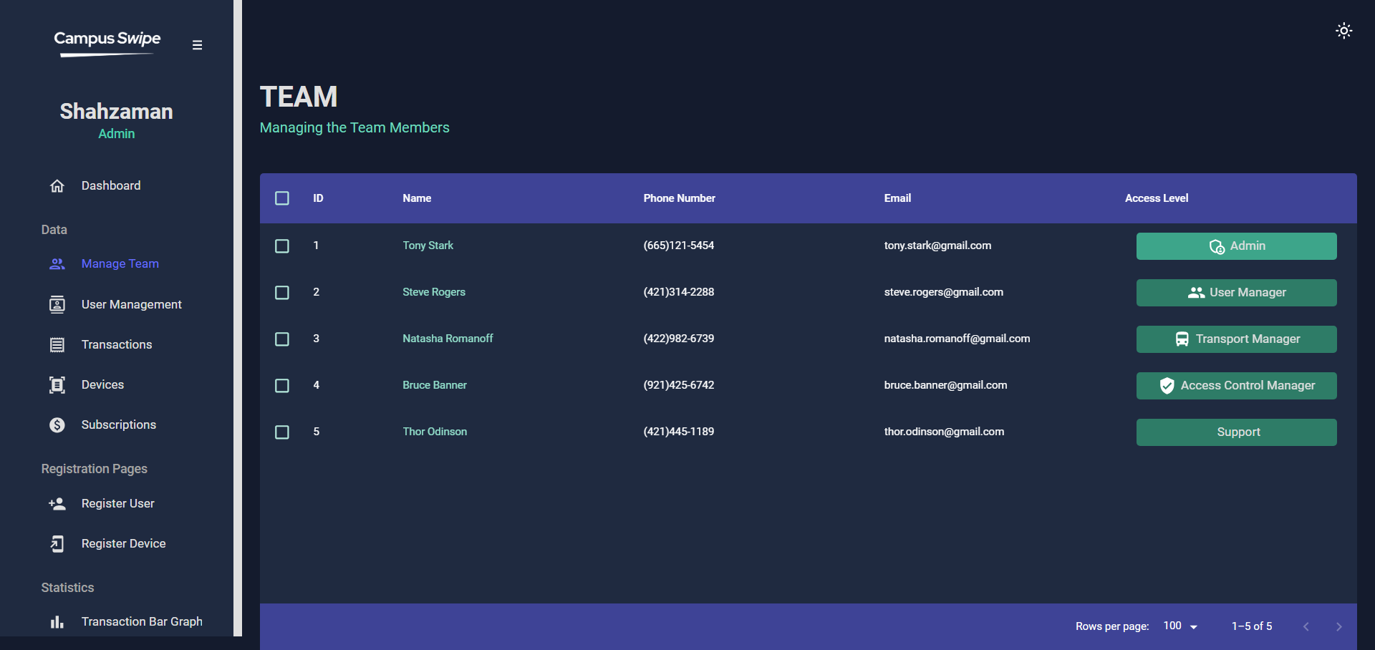Go to previous page with left chevron
The image size is (1375, 650).
click(1306, 626)
